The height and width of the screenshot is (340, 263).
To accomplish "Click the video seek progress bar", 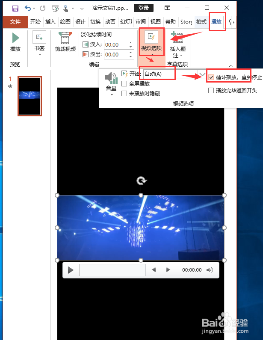I will tap(112, 270).
